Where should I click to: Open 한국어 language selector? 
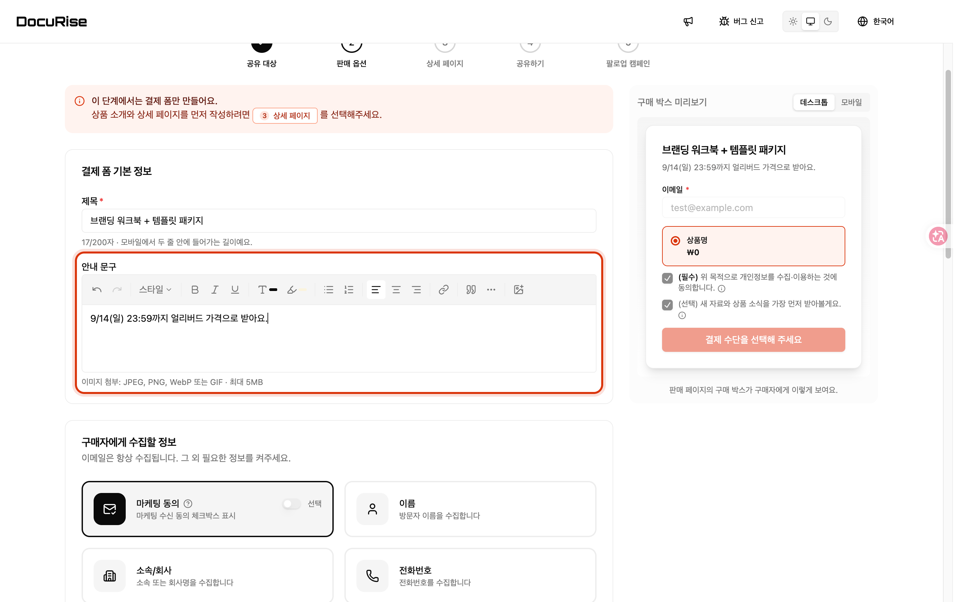tap(875, 21)
